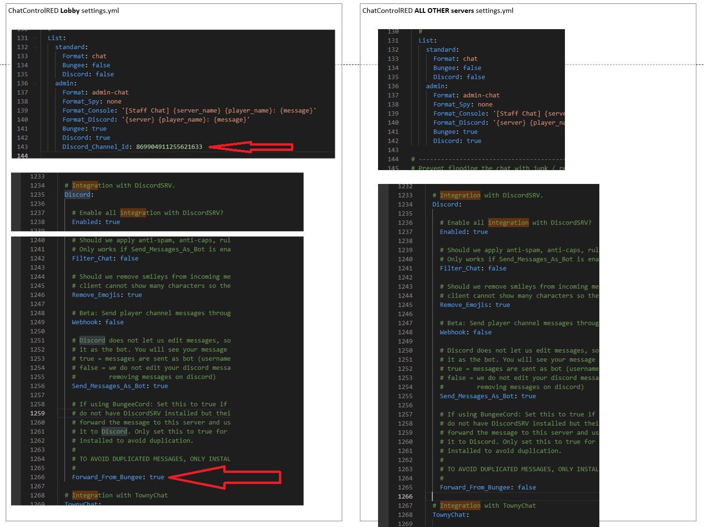Select the highlighted Integration keyword above Discord section
Image resolution: width=704 pixels, height=527 pixels.
click(85, 185)
